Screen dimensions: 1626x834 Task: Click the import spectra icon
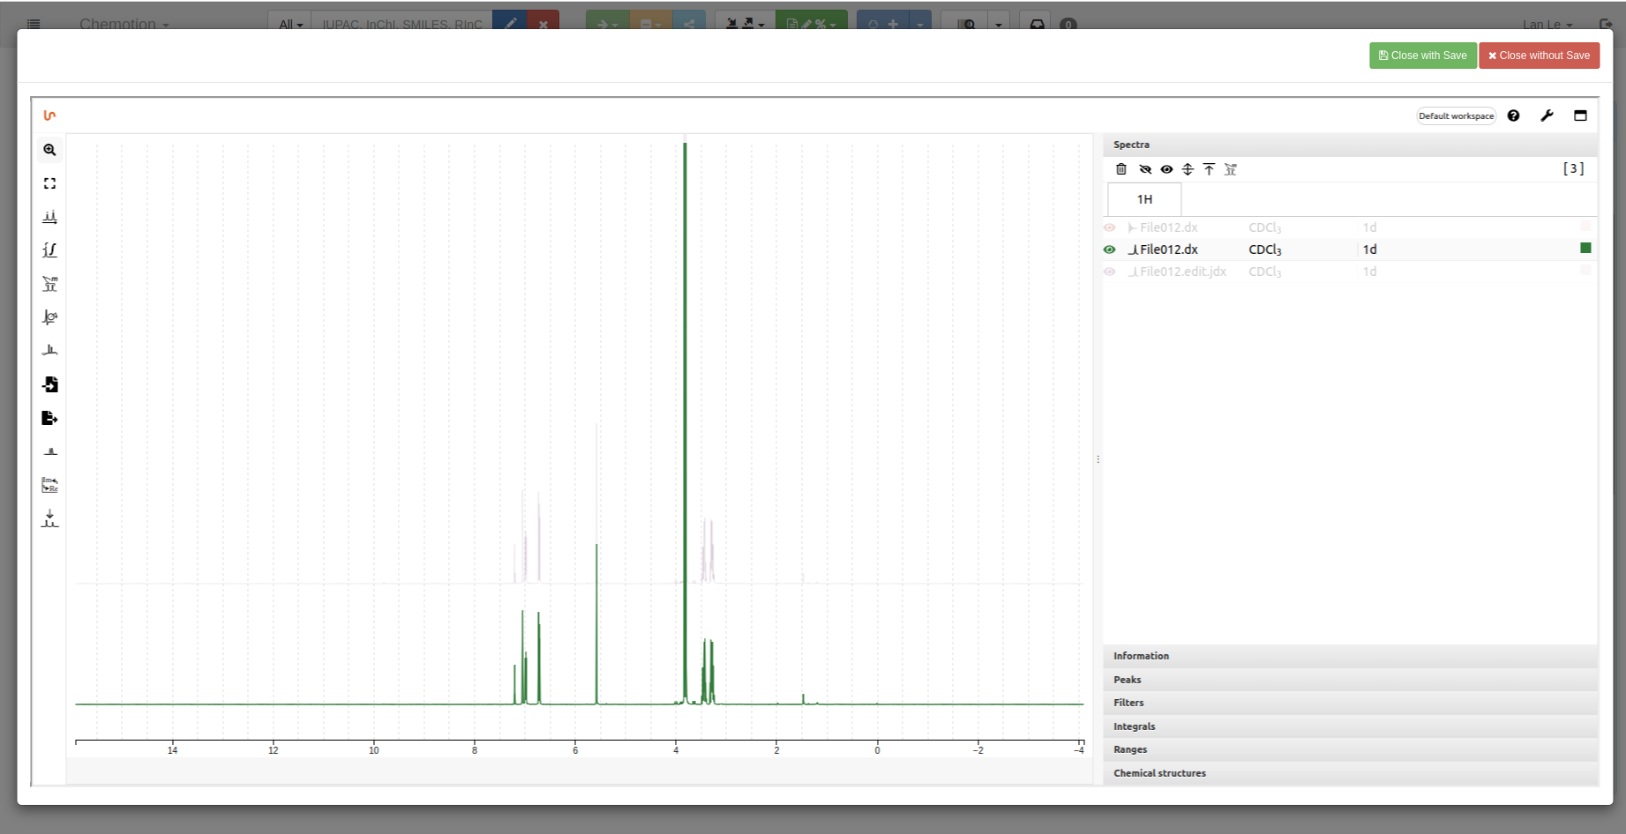[x=49, y=383]
